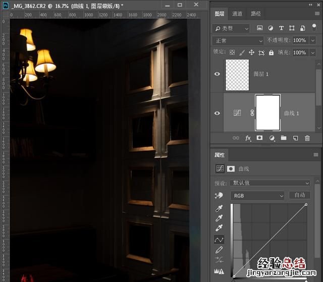Select the 曲线 1 layer mask thumbnail
Image resolution: width=323 pixels, height=282 pixels.
(268, 113)
